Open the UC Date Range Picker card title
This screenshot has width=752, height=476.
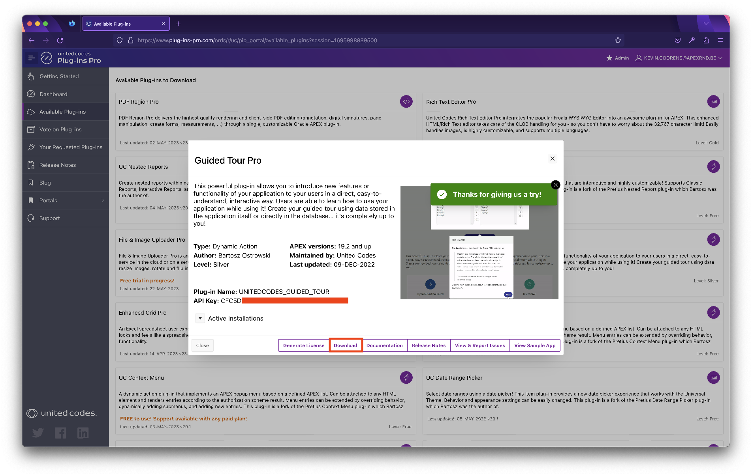click(454, 378)
